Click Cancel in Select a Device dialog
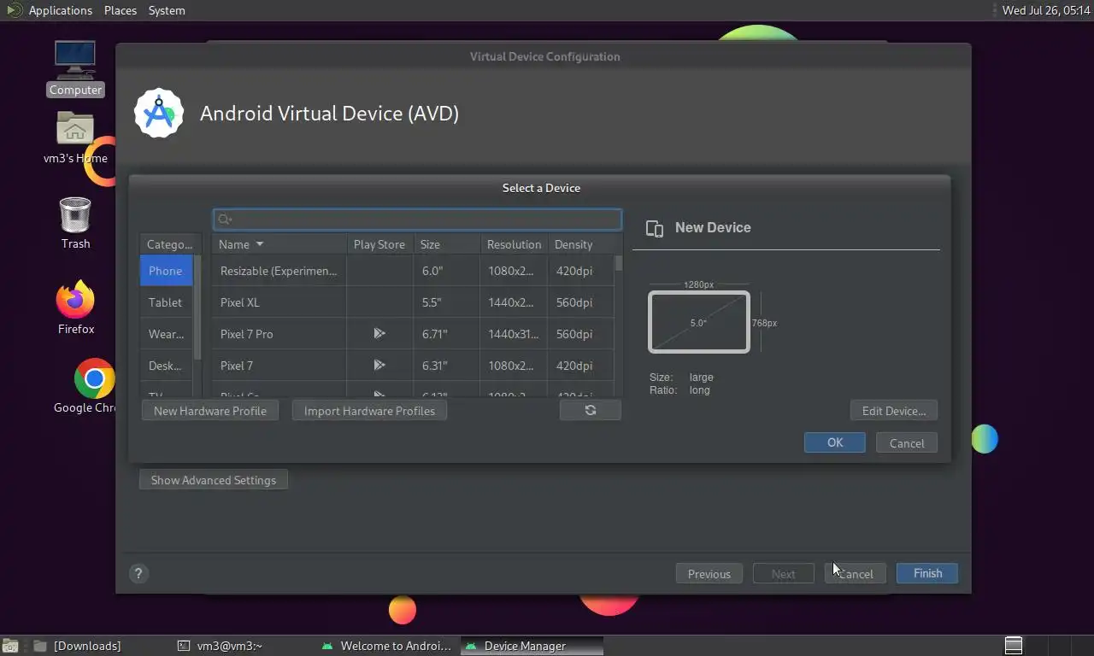Screen dimensions: 1094x656 click(x=907, y=443)
